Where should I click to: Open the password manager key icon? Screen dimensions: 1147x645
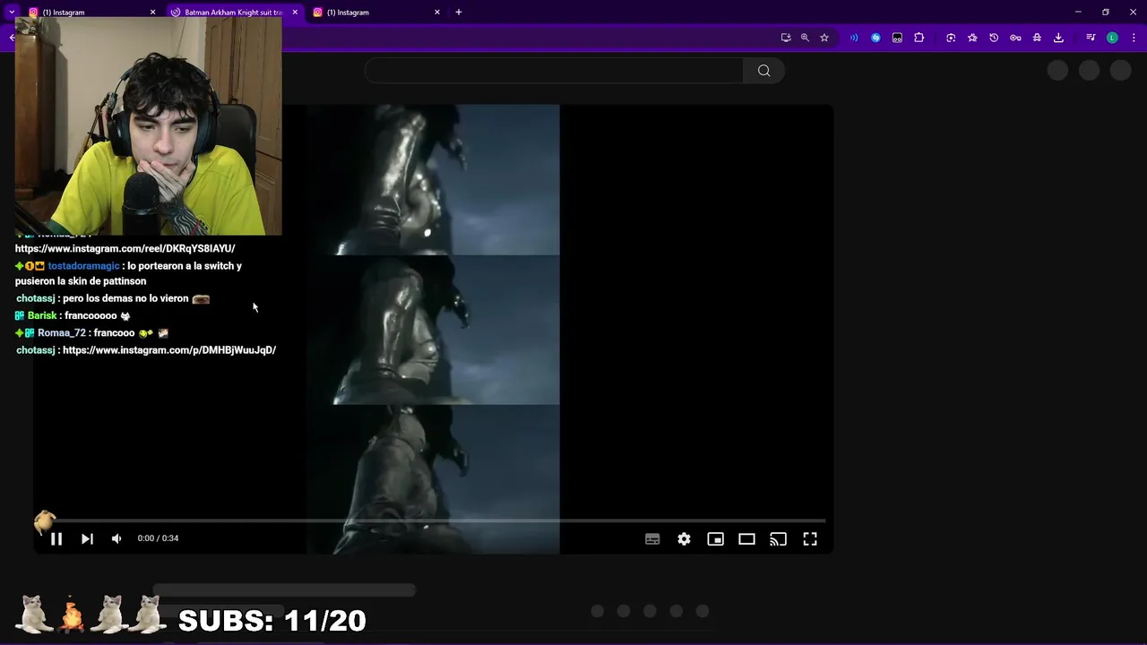click(x=1015, y=38)
